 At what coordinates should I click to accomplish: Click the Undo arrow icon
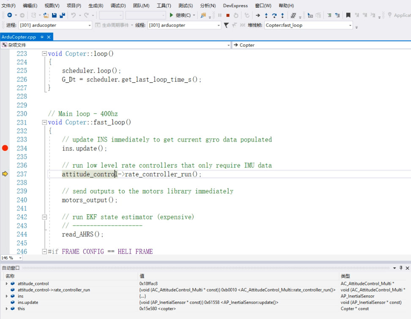[74, 15]
